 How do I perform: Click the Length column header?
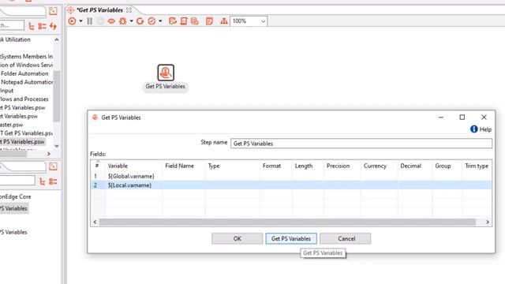(x=303, y=166)
